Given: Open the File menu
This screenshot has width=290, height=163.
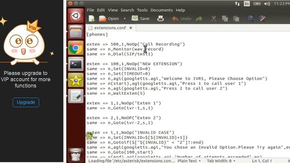Looking at the screenshot, I should coord(91,10).
